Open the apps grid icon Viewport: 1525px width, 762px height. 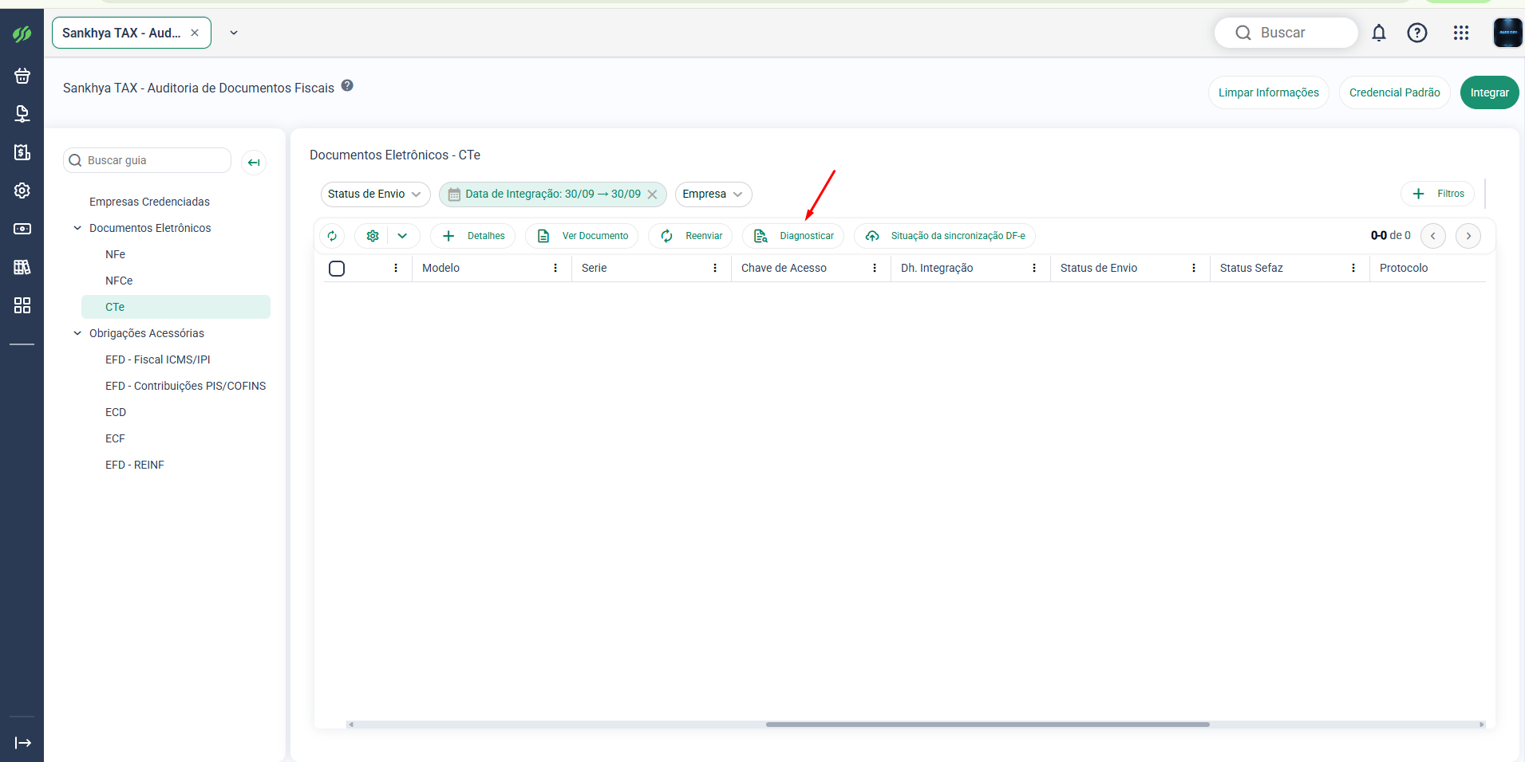point(1460,33)
